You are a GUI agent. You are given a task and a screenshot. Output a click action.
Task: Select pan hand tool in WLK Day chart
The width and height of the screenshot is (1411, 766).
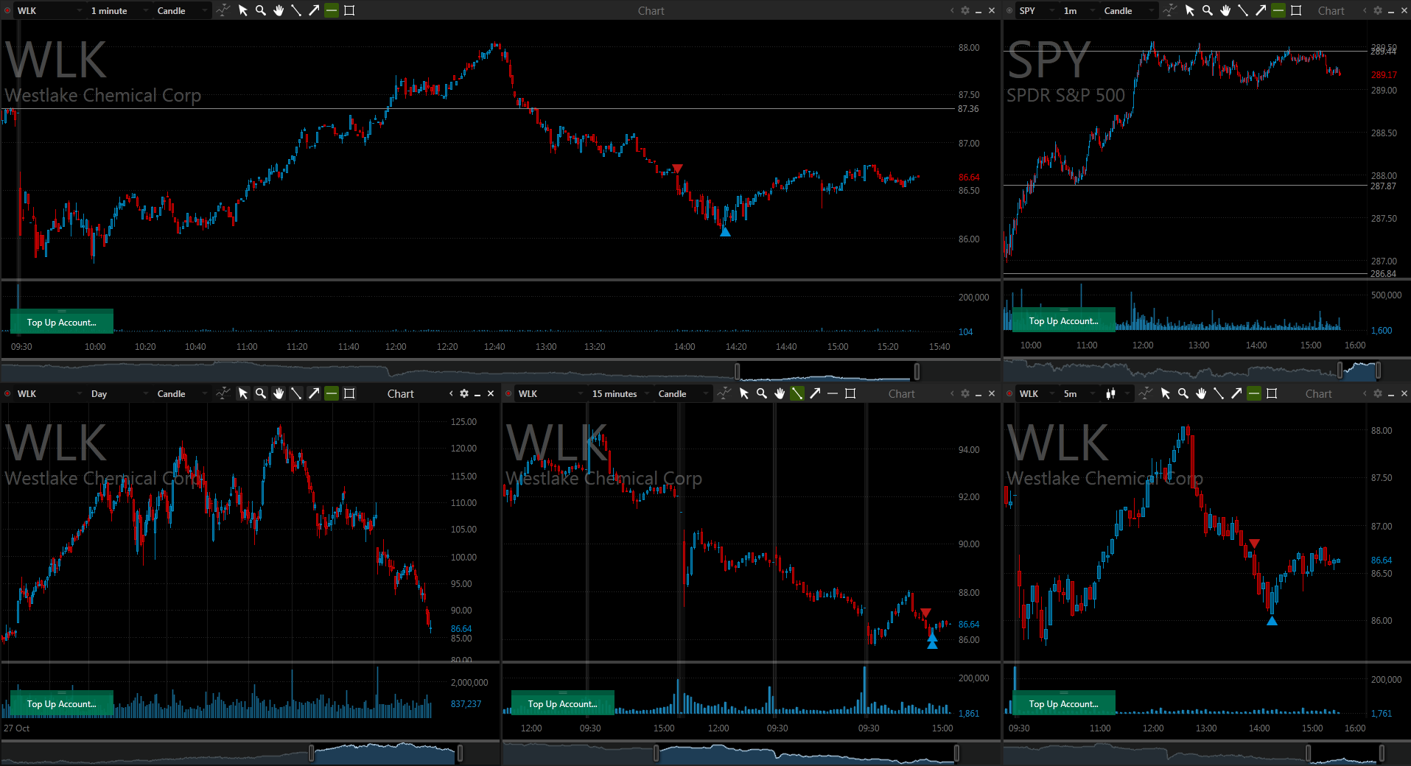pos(279,393)
